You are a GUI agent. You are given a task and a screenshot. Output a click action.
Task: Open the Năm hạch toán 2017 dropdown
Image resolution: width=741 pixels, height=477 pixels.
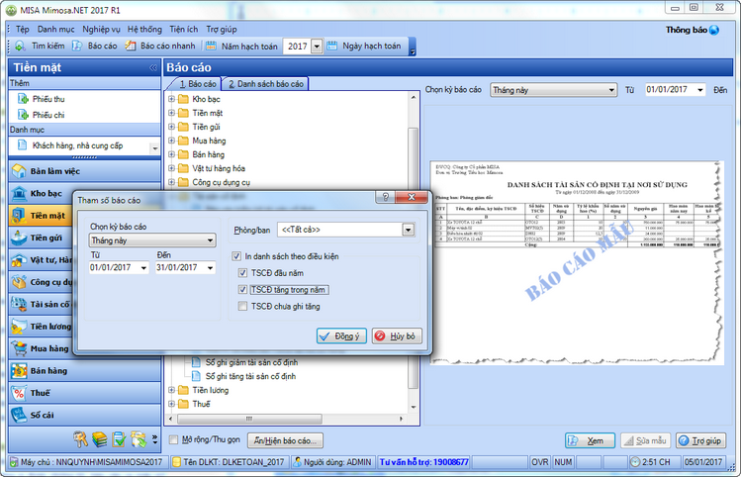317,46
